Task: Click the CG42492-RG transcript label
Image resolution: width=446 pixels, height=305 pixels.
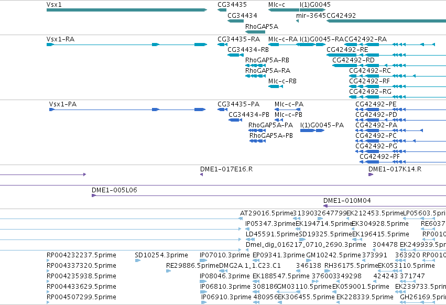Action: (x=371, y=92)
